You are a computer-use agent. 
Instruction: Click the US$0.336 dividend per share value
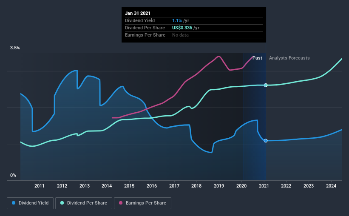click(x=182, y=28)
